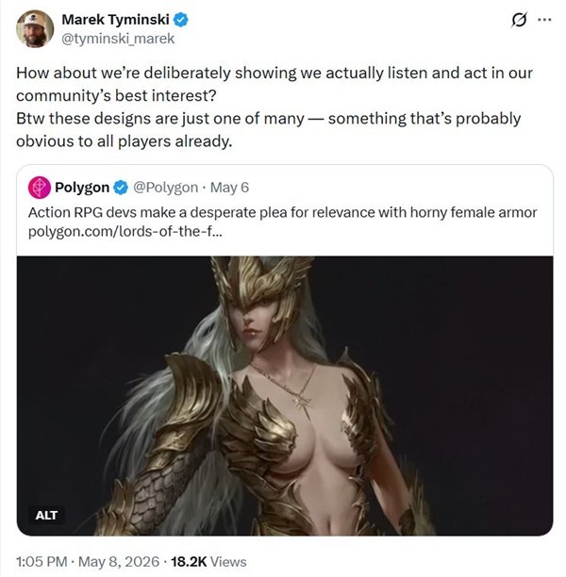Click the quoted Polygon tweet headline text
566x577 pixels.
click(282, 213)
